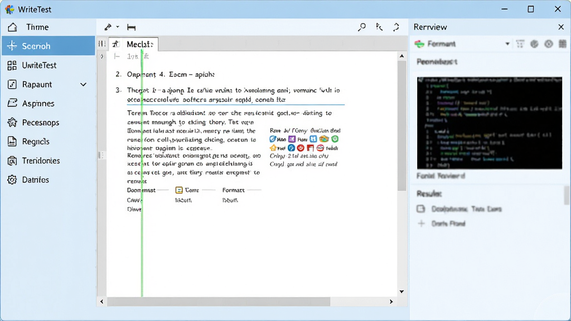
Task: Click the pen tool in toolbar
Action: pyautogui.click(x=108, y=27)
